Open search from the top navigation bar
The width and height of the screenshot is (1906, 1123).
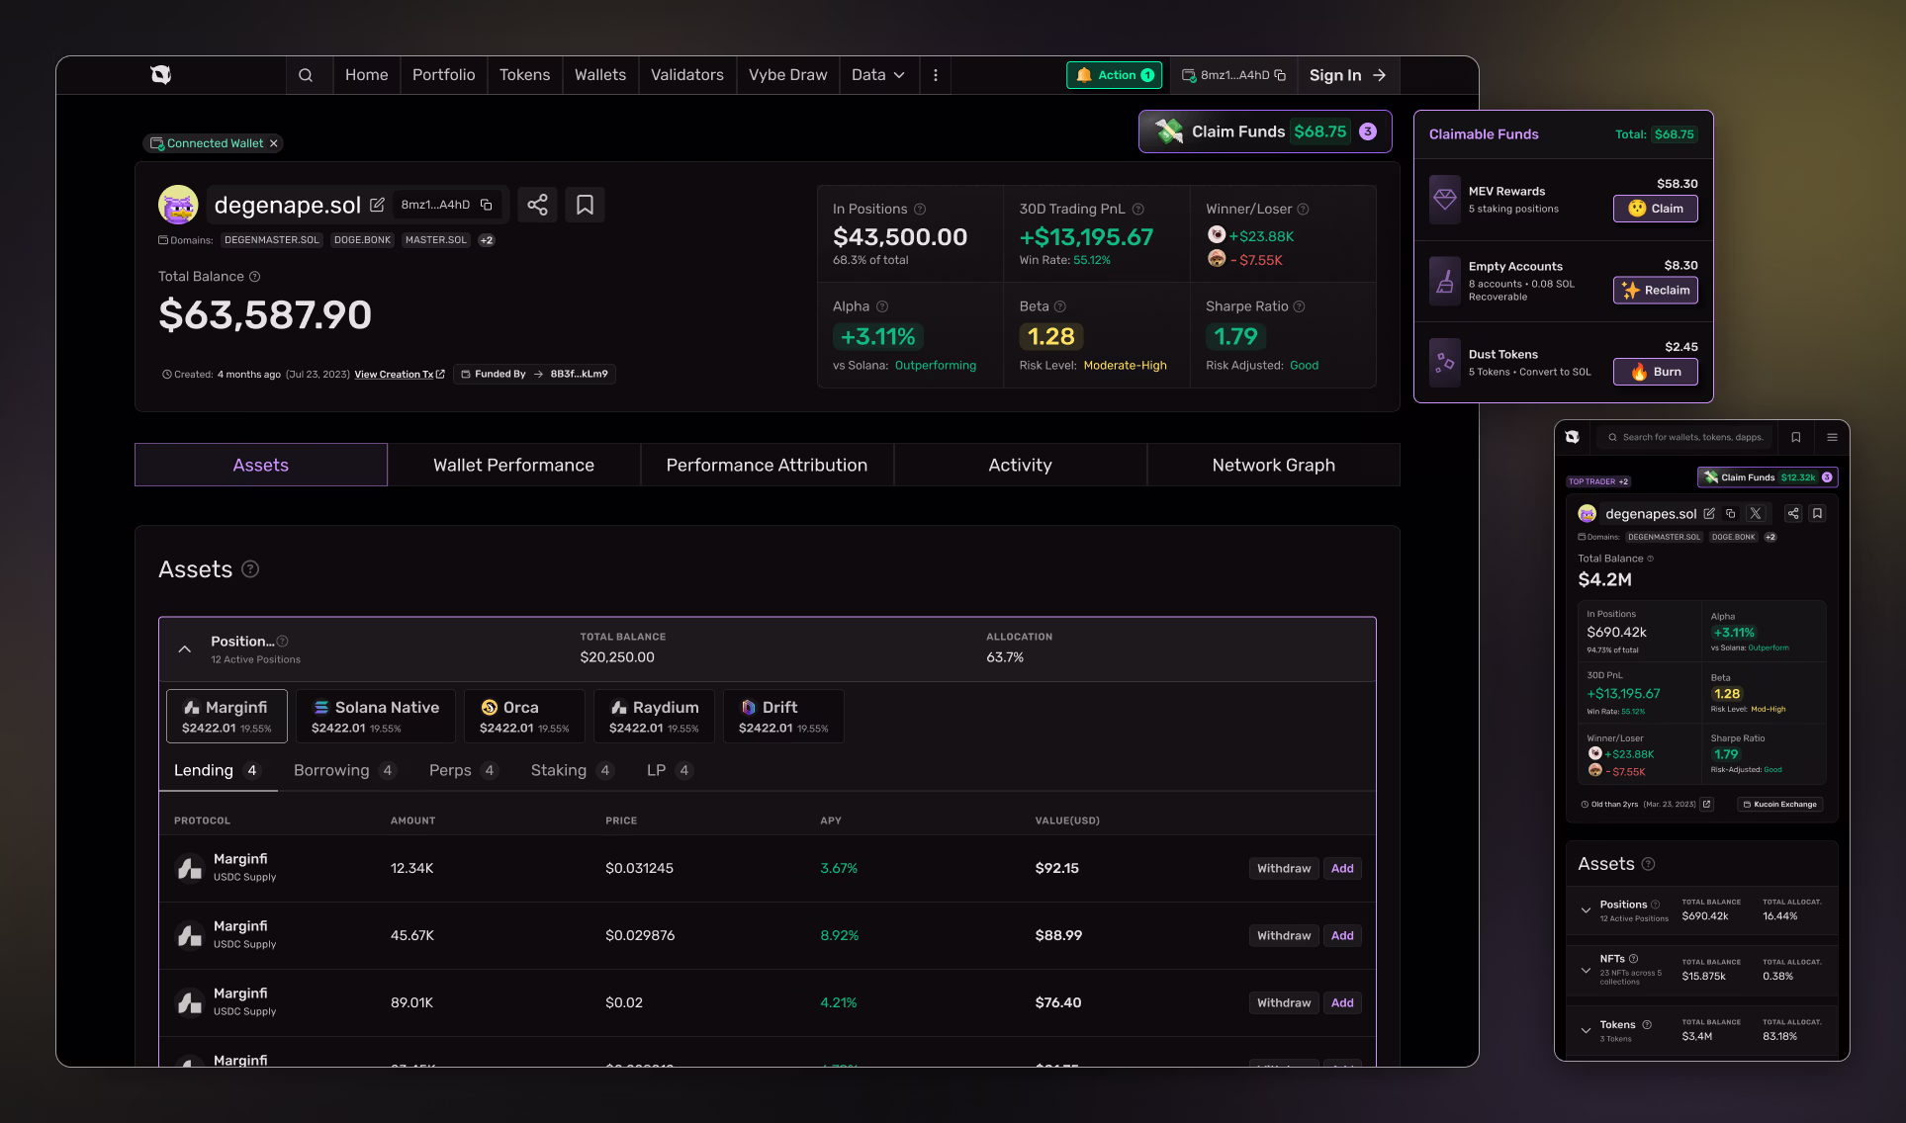[x=307, y=74]
